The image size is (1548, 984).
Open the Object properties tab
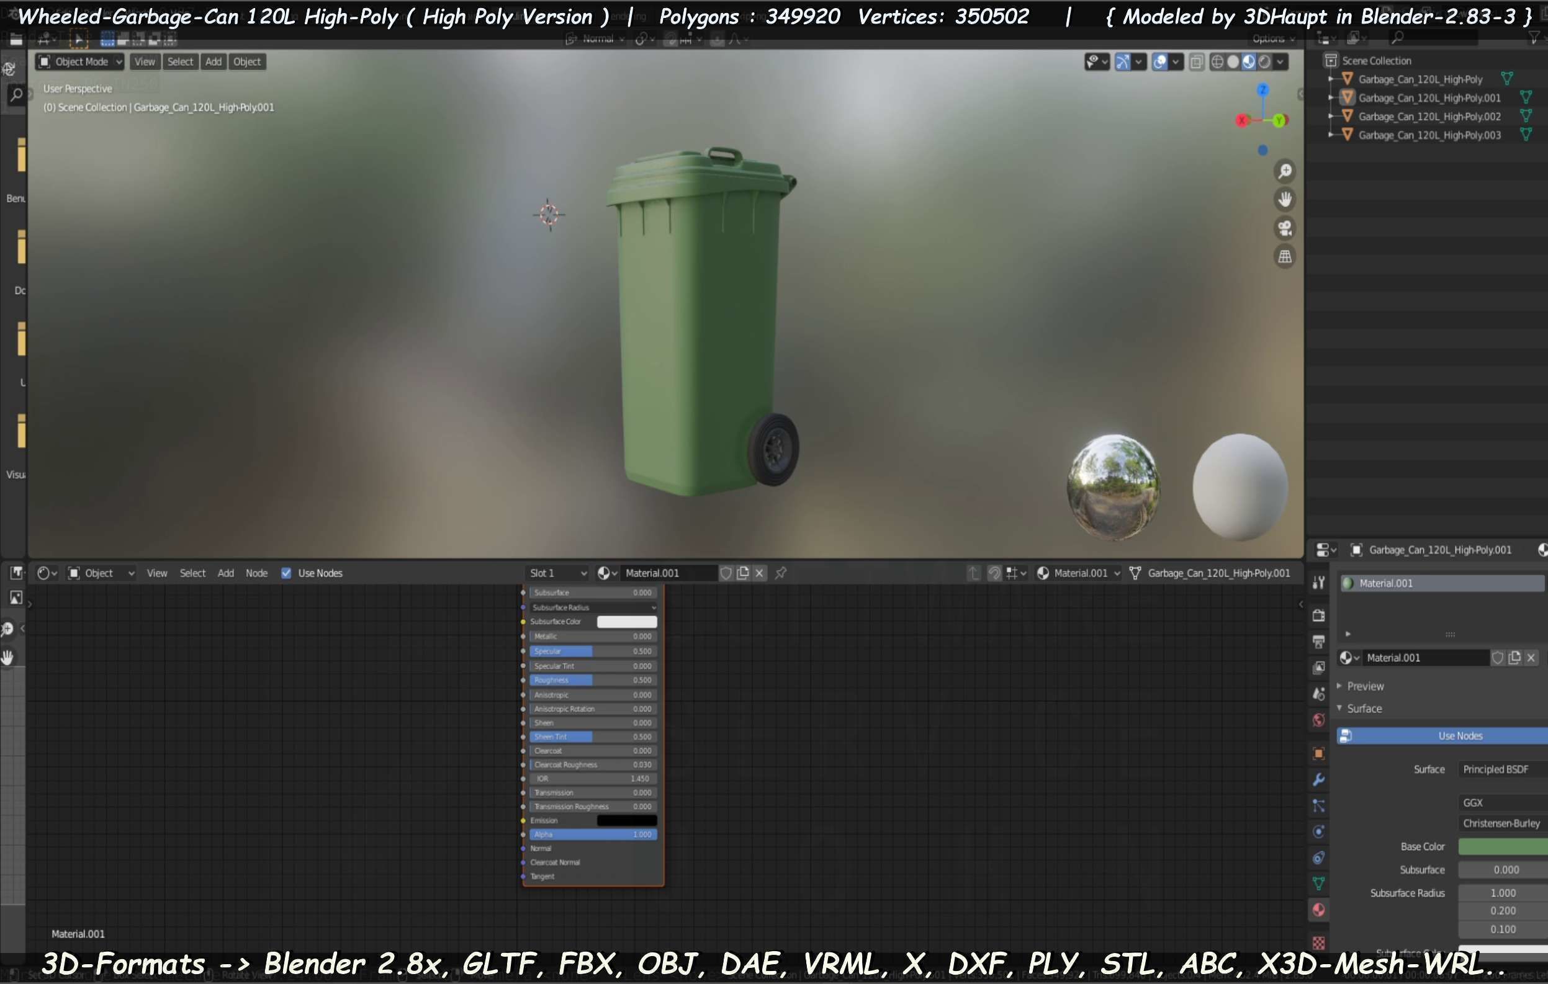1318,753
